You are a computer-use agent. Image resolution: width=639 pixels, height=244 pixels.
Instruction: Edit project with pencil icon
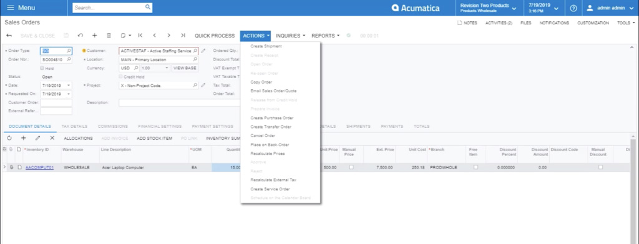[203, 85]
